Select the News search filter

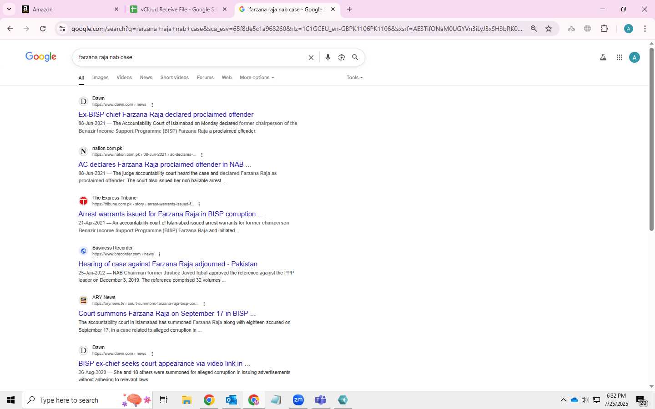click(x=146, y=78)
